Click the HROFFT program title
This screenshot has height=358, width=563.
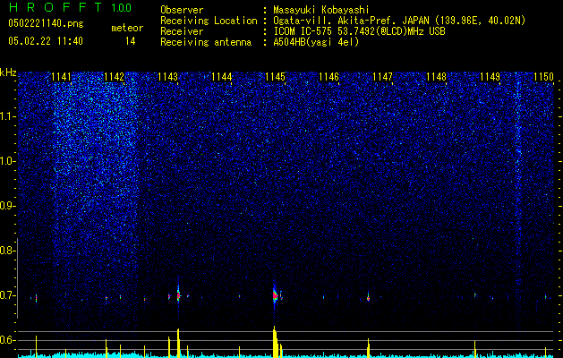[x=55, y=7]
